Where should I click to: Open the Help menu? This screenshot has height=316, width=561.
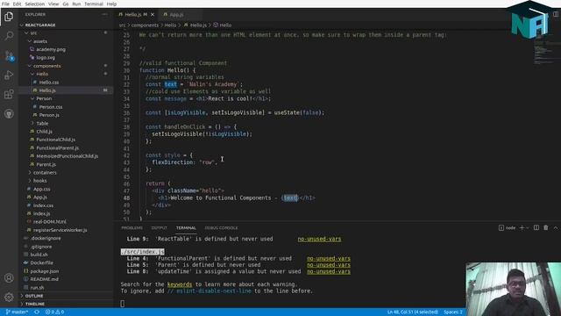tap(111, 4)
